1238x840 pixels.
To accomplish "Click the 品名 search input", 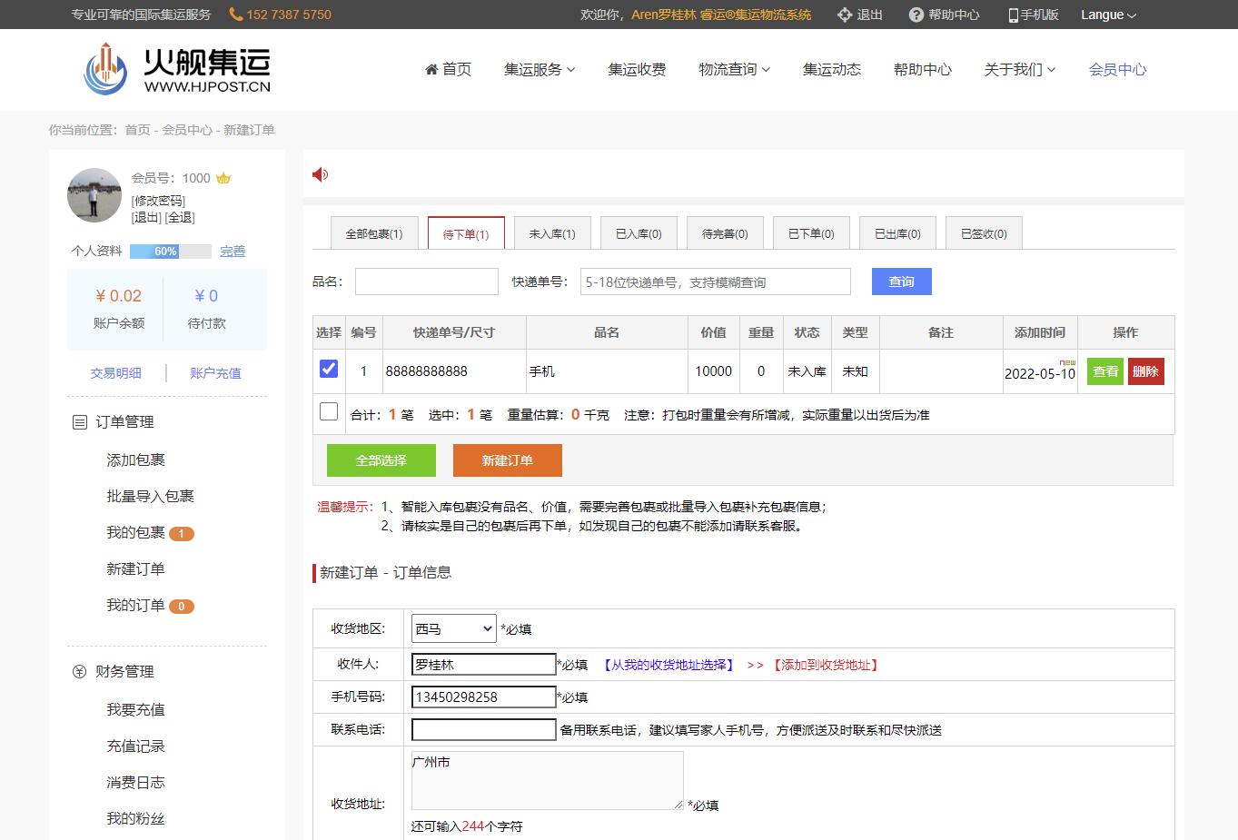I will pyautogui.click(x=427, y=282).
